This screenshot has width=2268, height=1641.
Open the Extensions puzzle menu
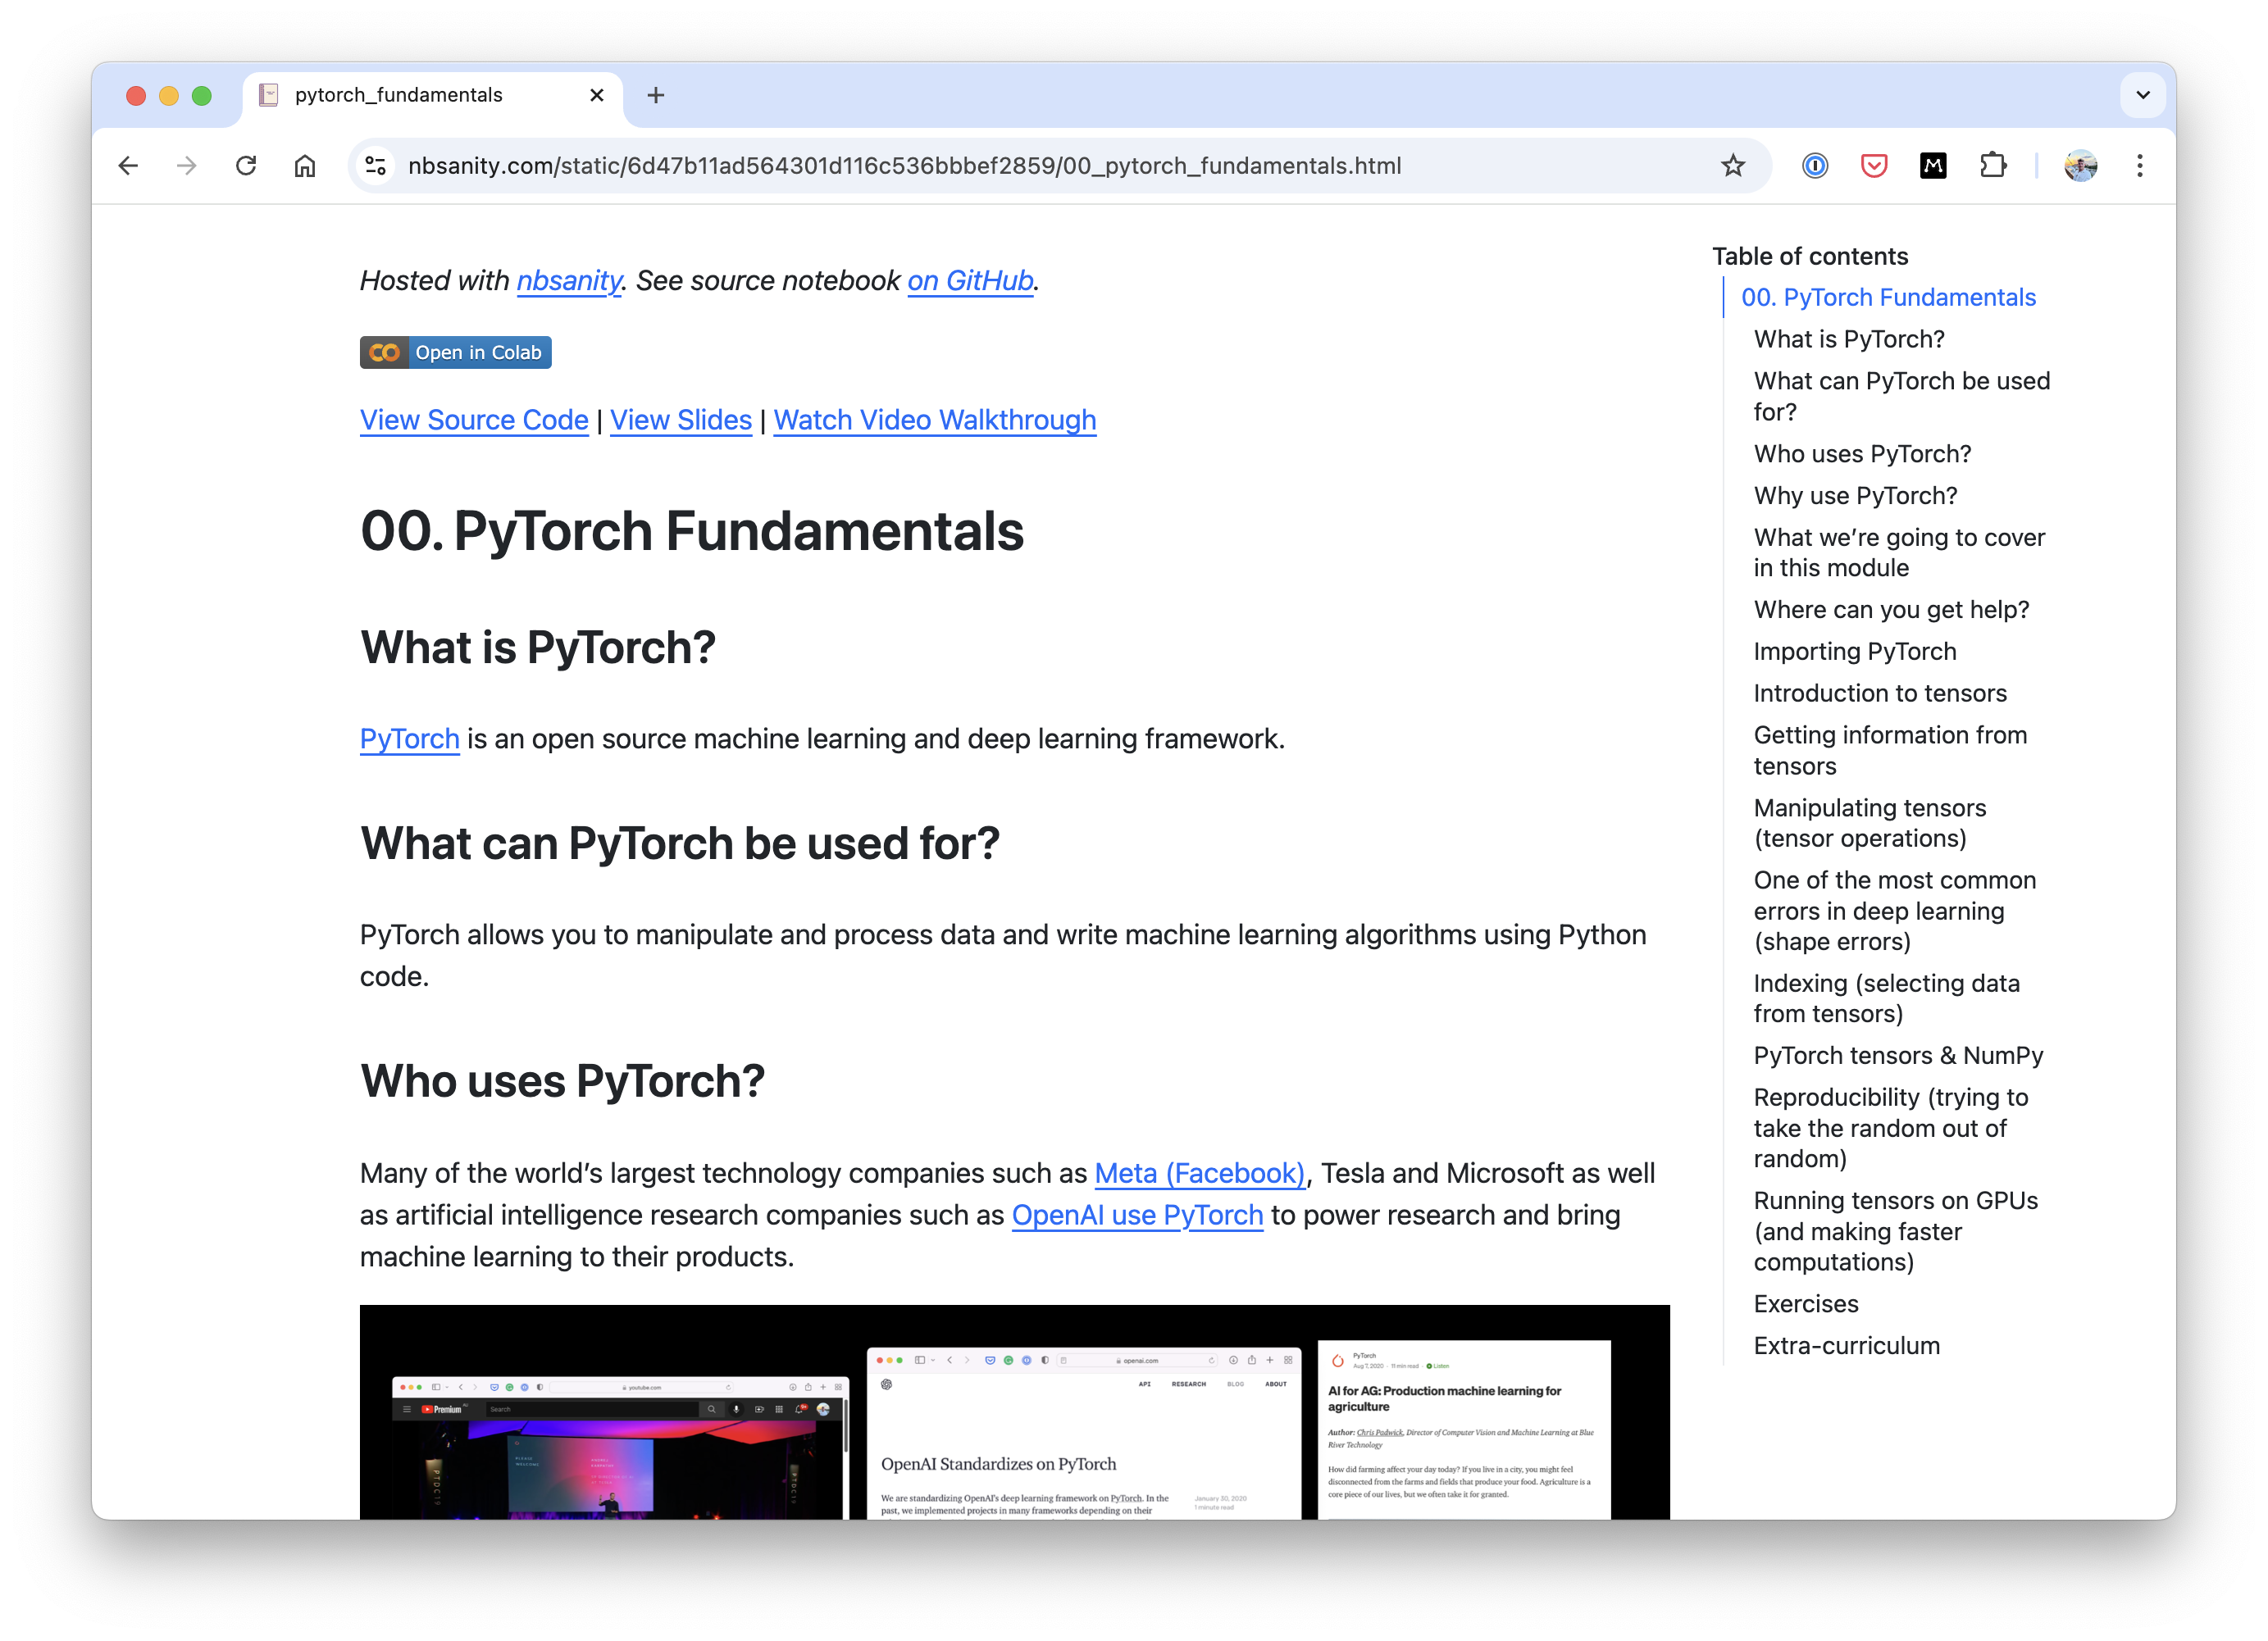(1993, 166)
